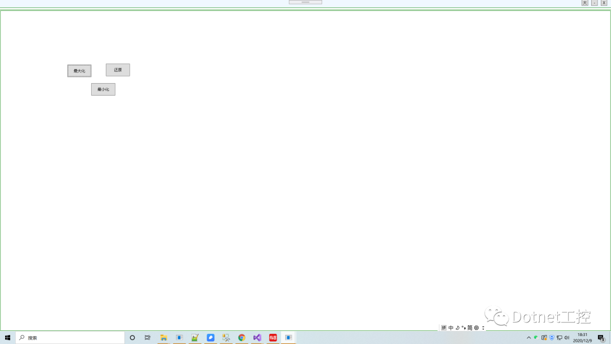Toggle 简 simplified/traditional character mode
The height and width of the screenshot is (344, 611).
coord(470,328)
